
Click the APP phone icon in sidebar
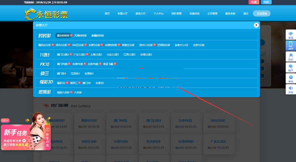[291, 45]
